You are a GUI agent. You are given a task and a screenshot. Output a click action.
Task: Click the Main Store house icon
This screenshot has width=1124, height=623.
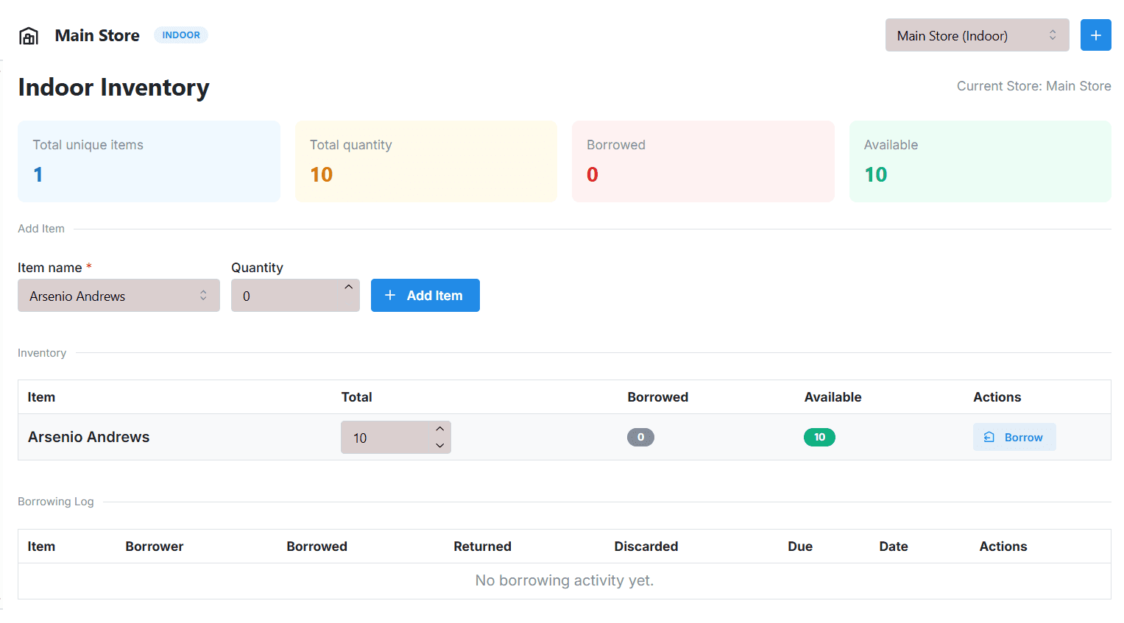29,35
